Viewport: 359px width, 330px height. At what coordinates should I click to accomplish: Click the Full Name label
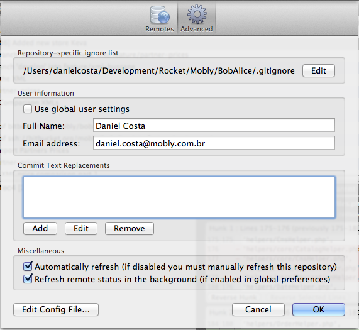(x=43, y=126)
